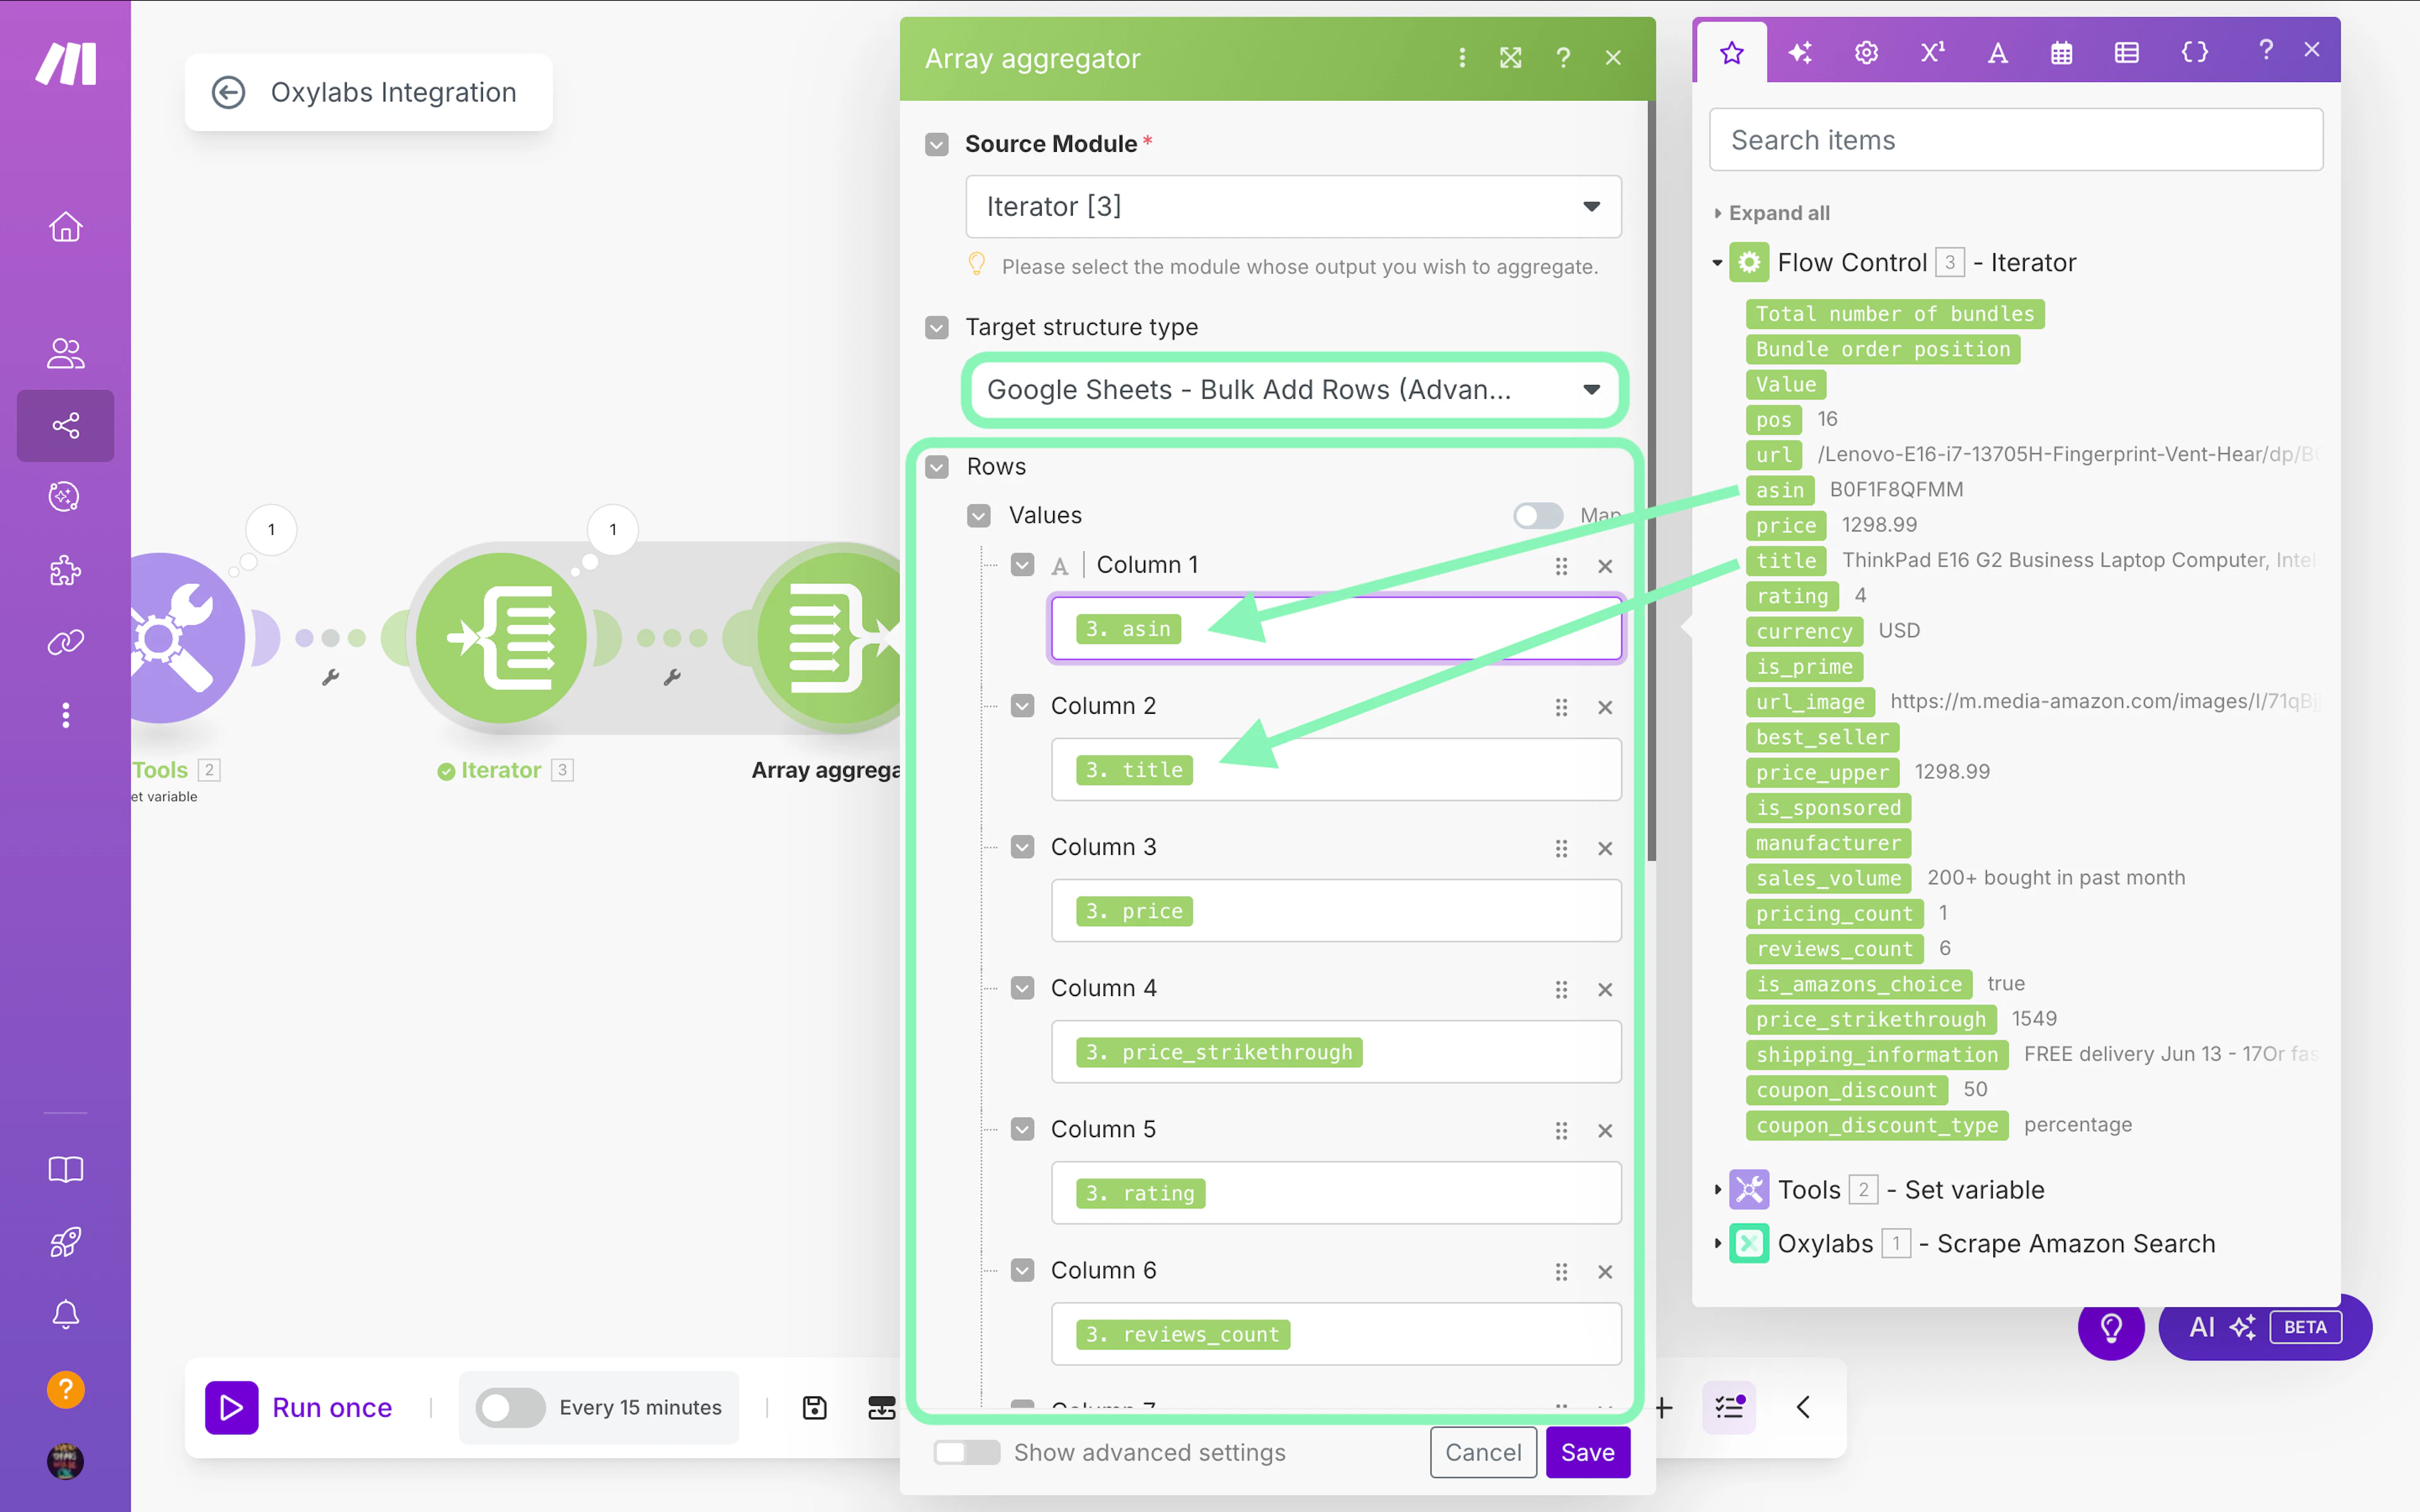This screenshot has height=1512, width=2420.
Task: Remove Column 2 with its X icon
Action: (x=1605, y=707)
